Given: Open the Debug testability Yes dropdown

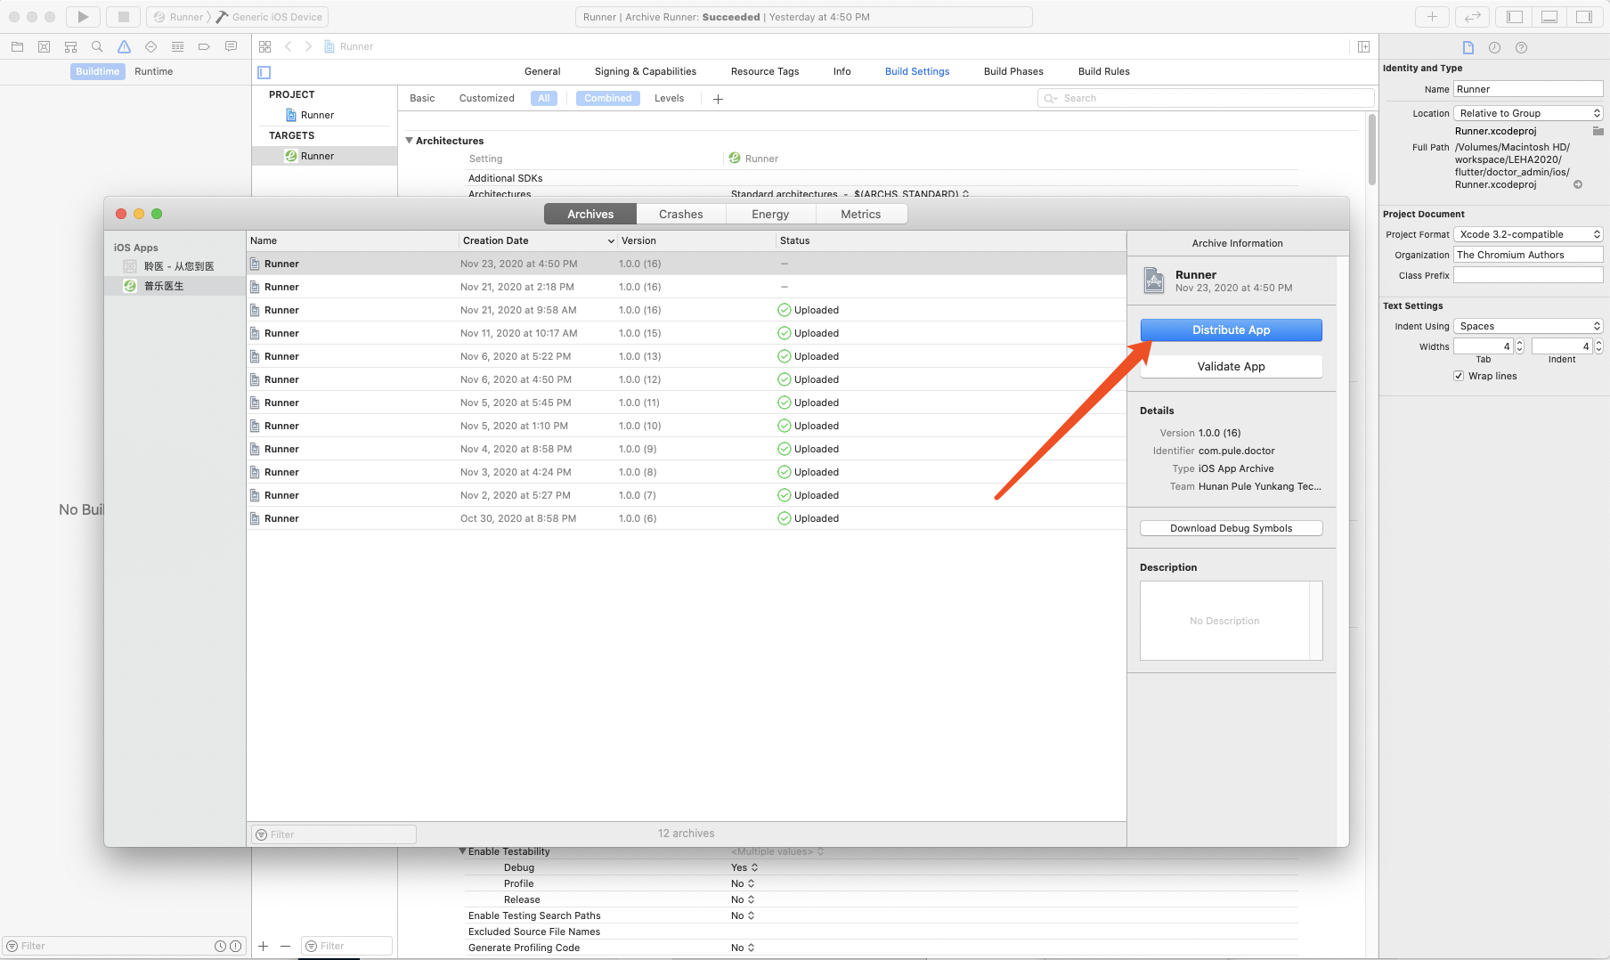Looking at the screenshot, I should click(744, 867).
